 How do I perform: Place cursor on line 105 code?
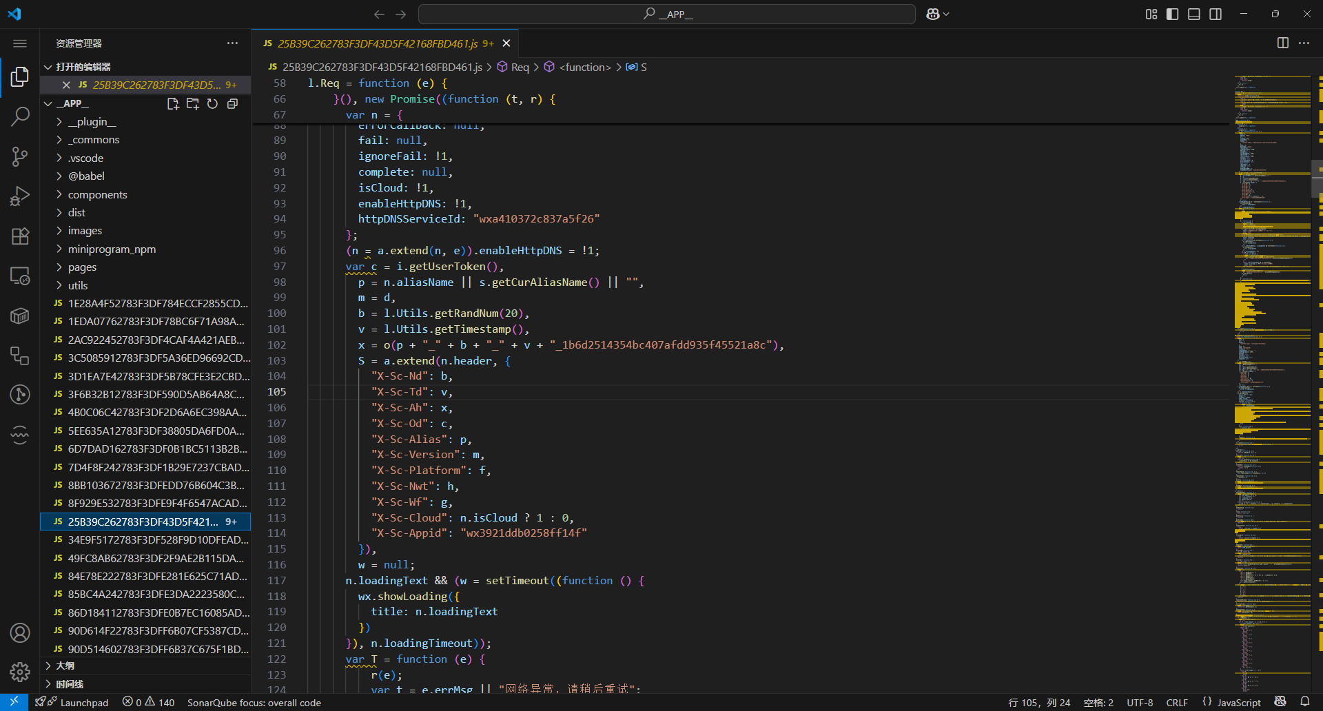tap(411, 391)
